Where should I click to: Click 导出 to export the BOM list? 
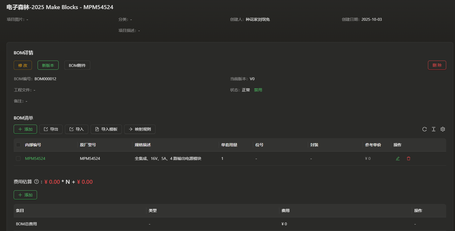[51, 129]
